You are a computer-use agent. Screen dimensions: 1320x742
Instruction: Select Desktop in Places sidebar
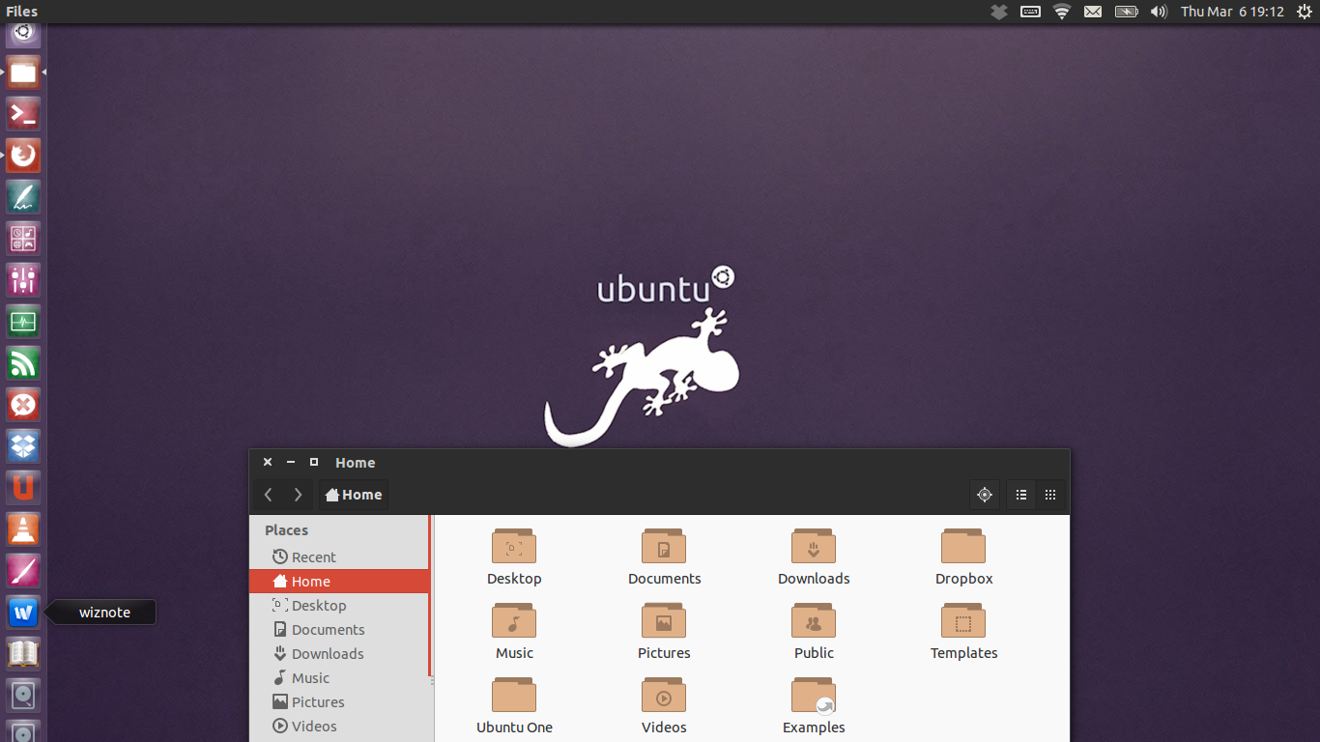pos(339,605)
